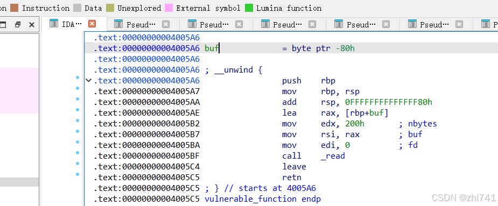Float the left panel using its restore icon

(18, 24)
